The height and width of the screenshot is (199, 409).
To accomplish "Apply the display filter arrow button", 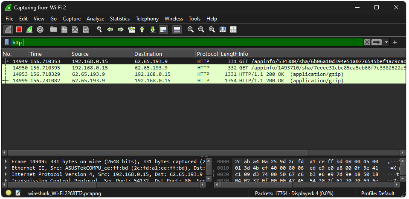I will [377, 42].
